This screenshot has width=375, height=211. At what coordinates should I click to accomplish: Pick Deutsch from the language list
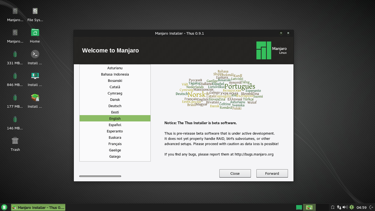[x=115, y=106]
